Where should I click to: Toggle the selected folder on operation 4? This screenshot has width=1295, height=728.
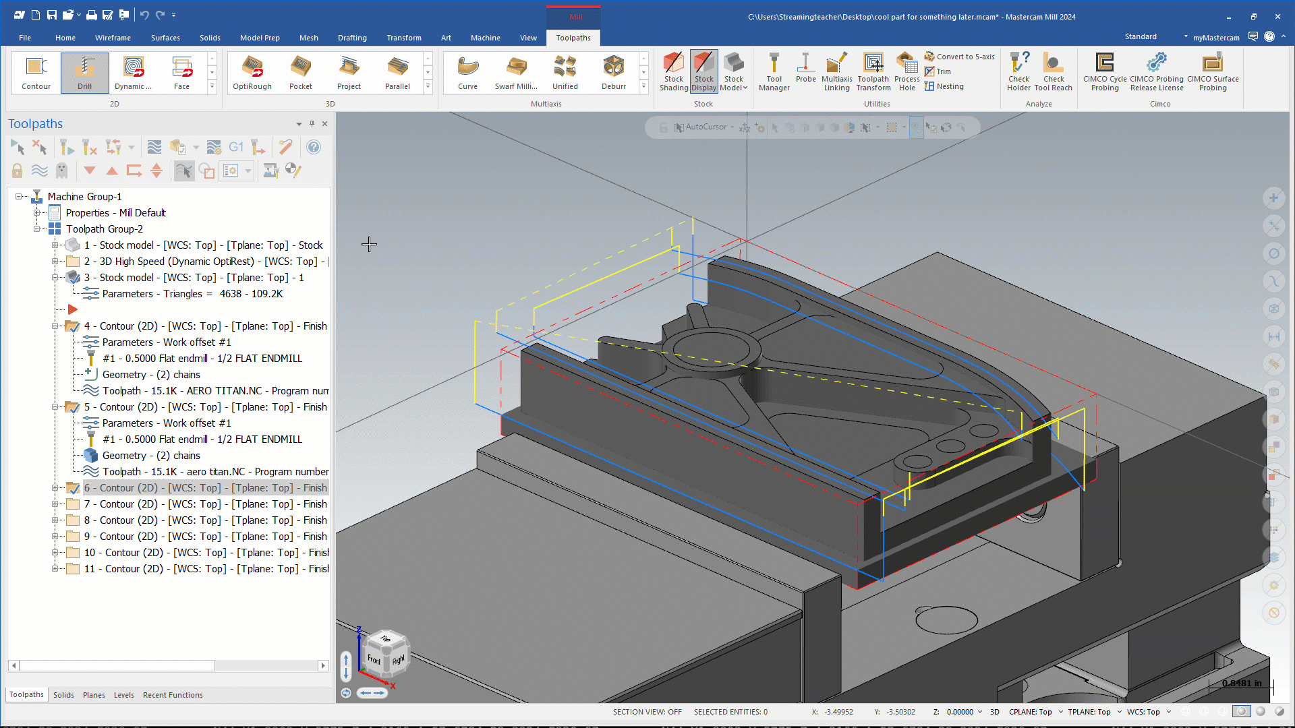(72, 326)
